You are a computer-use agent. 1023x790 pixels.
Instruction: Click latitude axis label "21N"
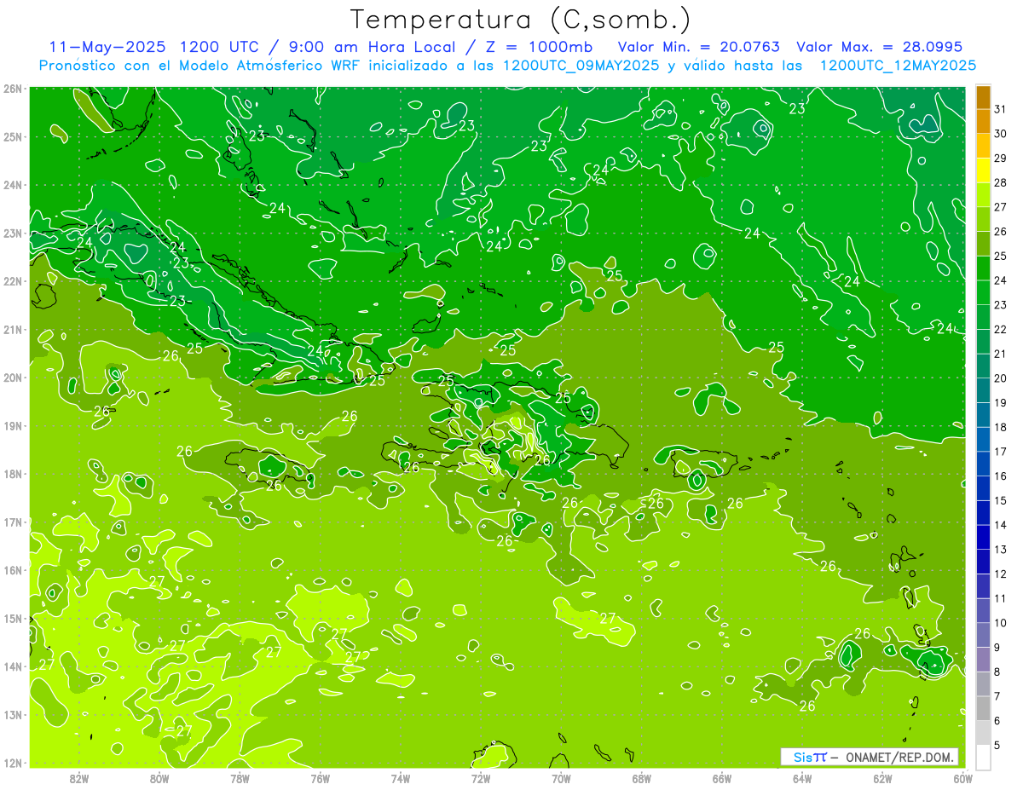click(x=13, y=329)
